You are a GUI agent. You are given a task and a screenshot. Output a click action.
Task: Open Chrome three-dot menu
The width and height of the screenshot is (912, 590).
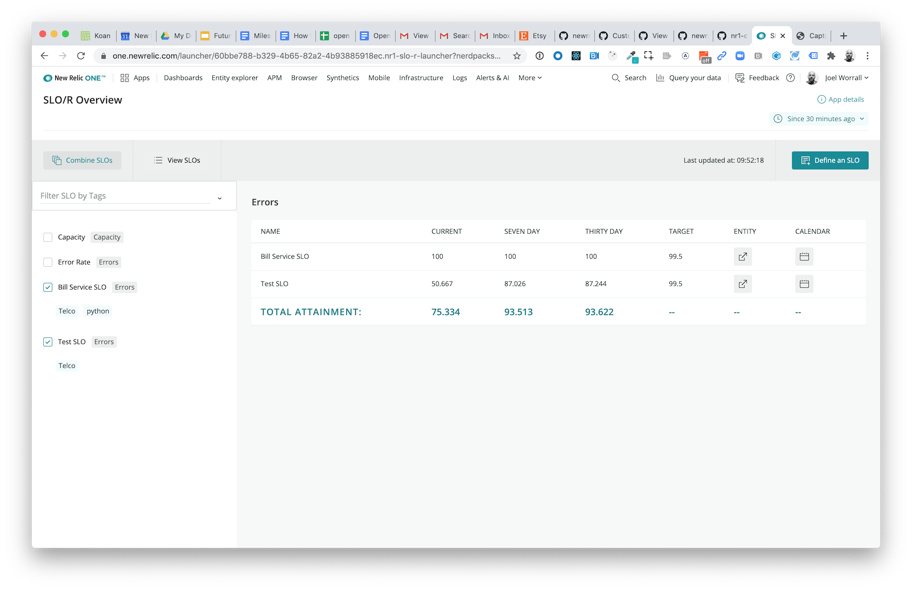[x=868, y=56]
